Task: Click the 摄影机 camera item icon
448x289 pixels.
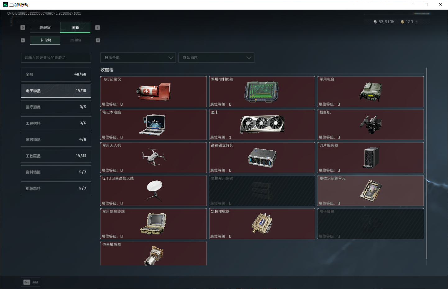Action: pyautogui.click(x=371, y=124)
